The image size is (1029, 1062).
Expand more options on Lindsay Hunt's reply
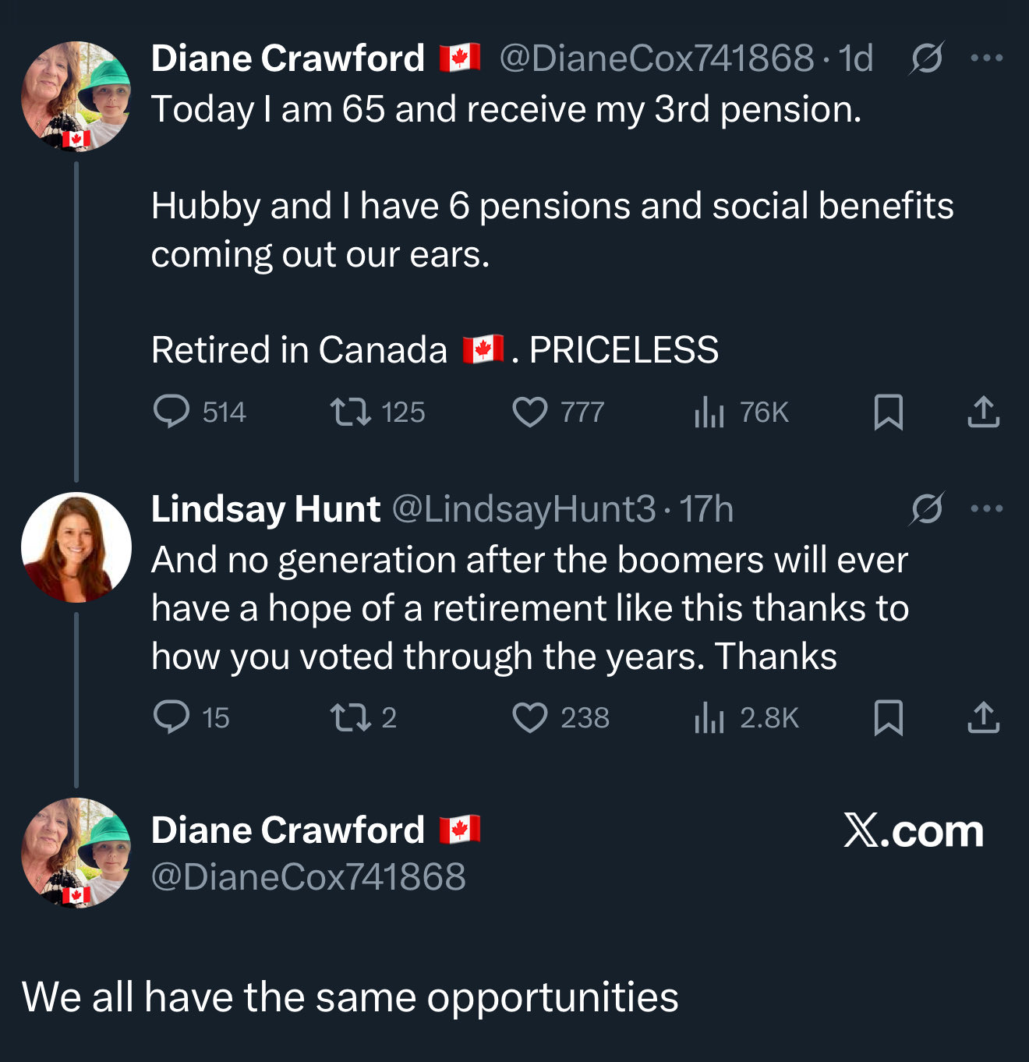pos(986,508)
